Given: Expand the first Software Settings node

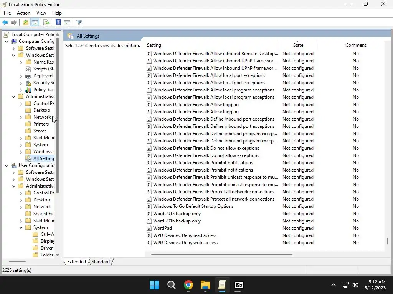Looking at the screenshot, I should (x=14, y=48).
